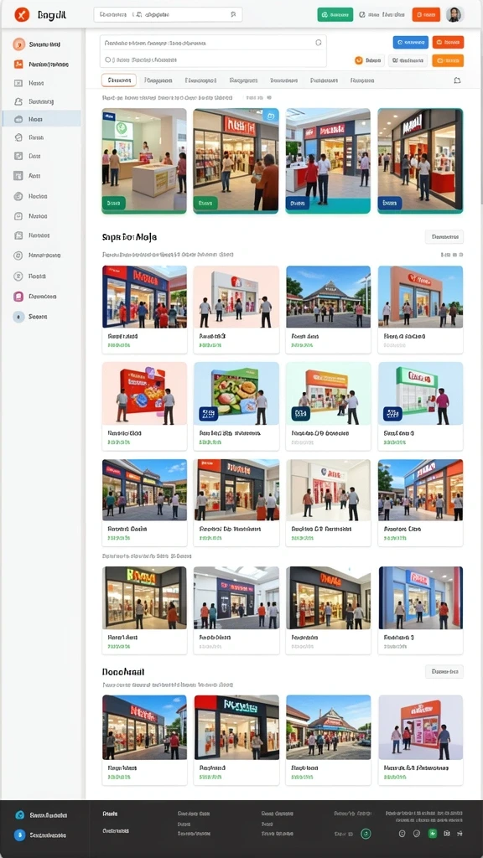Click the purple square icon in the sidebar

click(18, 297)
